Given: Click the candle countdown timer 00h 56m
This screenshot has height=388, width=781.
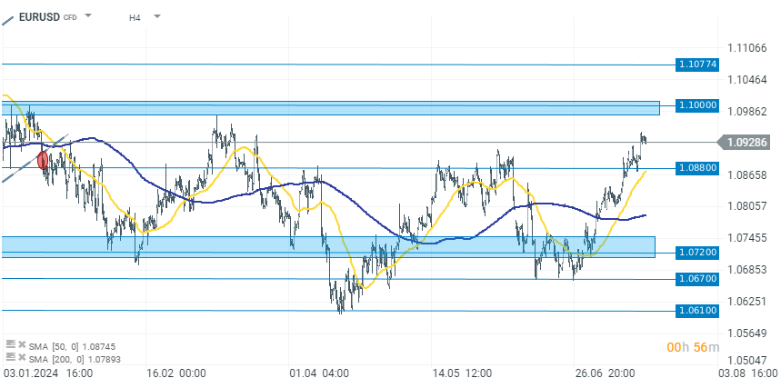Looking at the screenshot, I should tap(693, 347).
